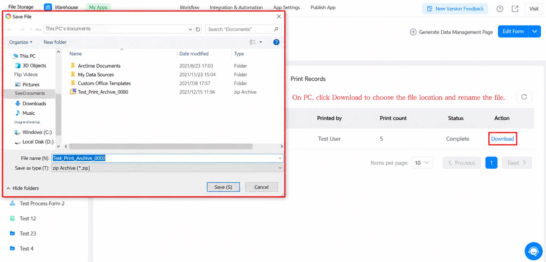Open the Integration & Automation tab
The width and height of the screenshot is (546, 262).
click(236, 8)
